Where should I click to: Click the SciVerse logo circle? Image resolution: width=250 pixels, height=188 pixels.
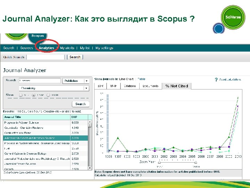click(233, 17)
